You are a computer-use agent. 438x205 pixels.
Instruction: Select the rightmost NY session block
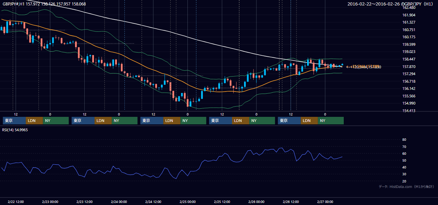coord(331,121)
